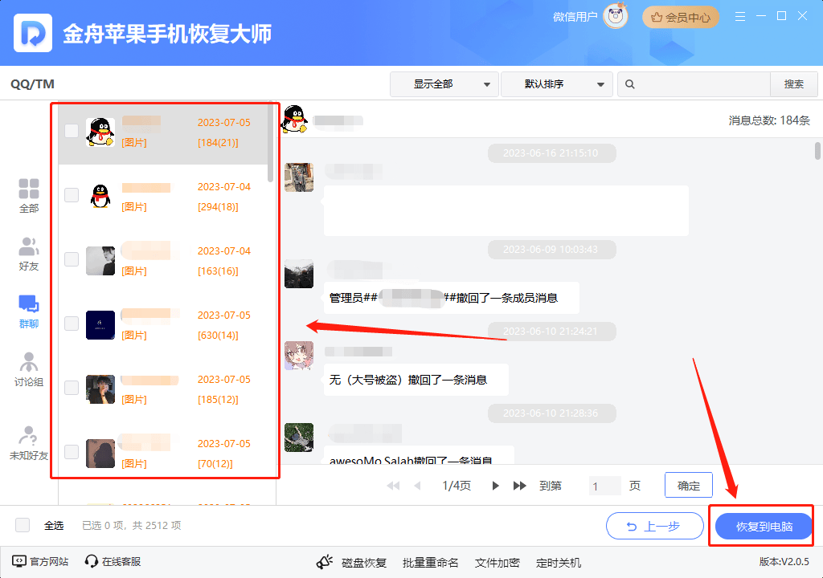
Task: Open the 会员中心 member center
Action: point(681,16)
